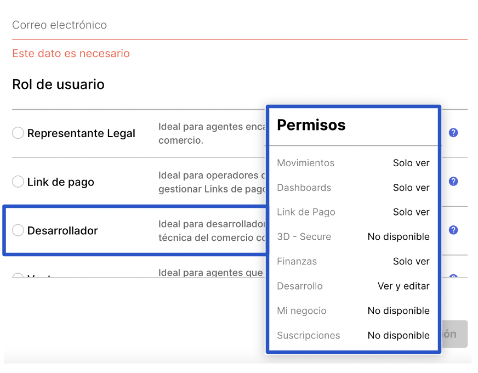478x373 pixels.
Task: Pick the Desarrollador role radio button
Action: point(18,230)
